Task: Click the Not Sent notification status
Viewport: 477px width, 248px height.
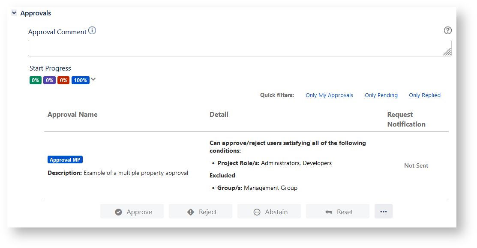Action: 416,165
